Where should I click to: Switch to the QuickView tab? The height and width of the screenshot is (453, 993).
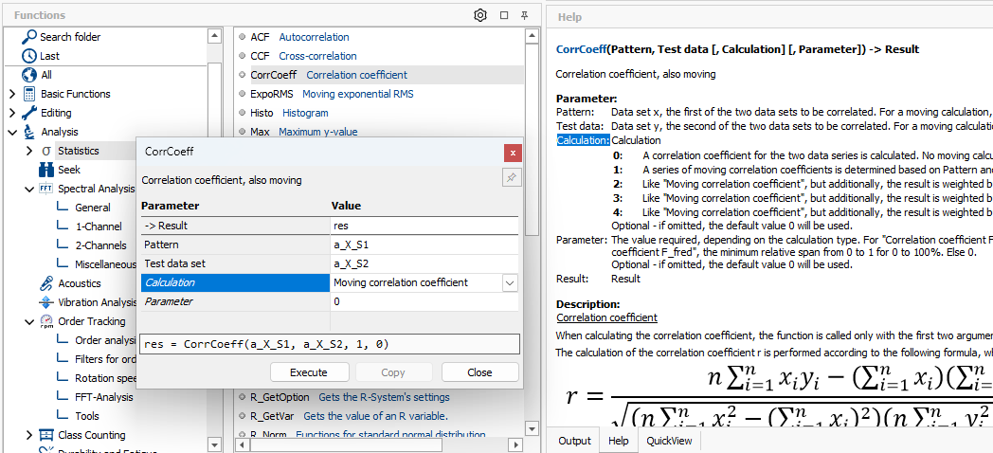(x=669, y=441)
